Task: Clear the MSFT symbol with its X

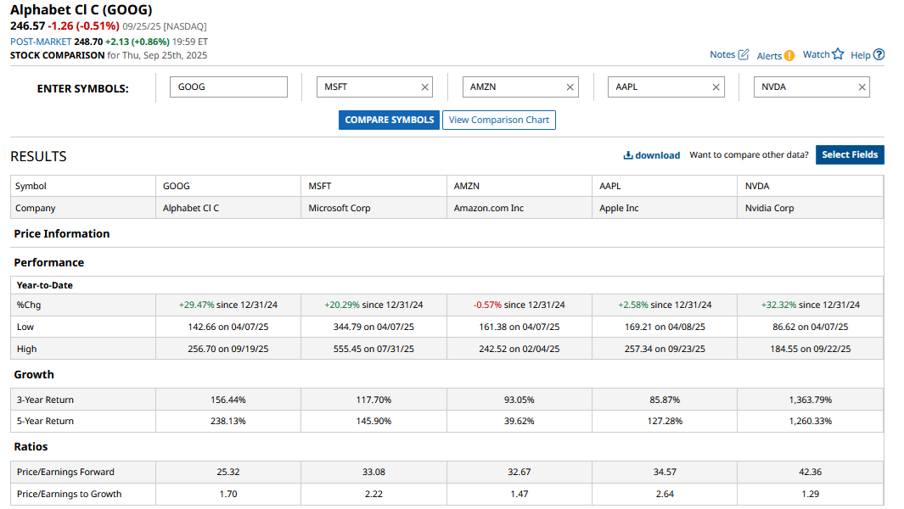Action: tap(425, 87)
